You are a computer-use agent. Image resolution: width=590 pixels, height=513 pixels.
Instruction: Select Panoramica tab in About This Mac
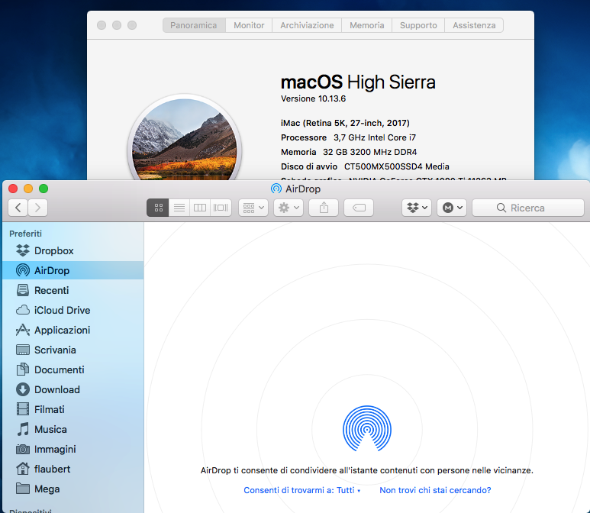click(x=194, y=25)
